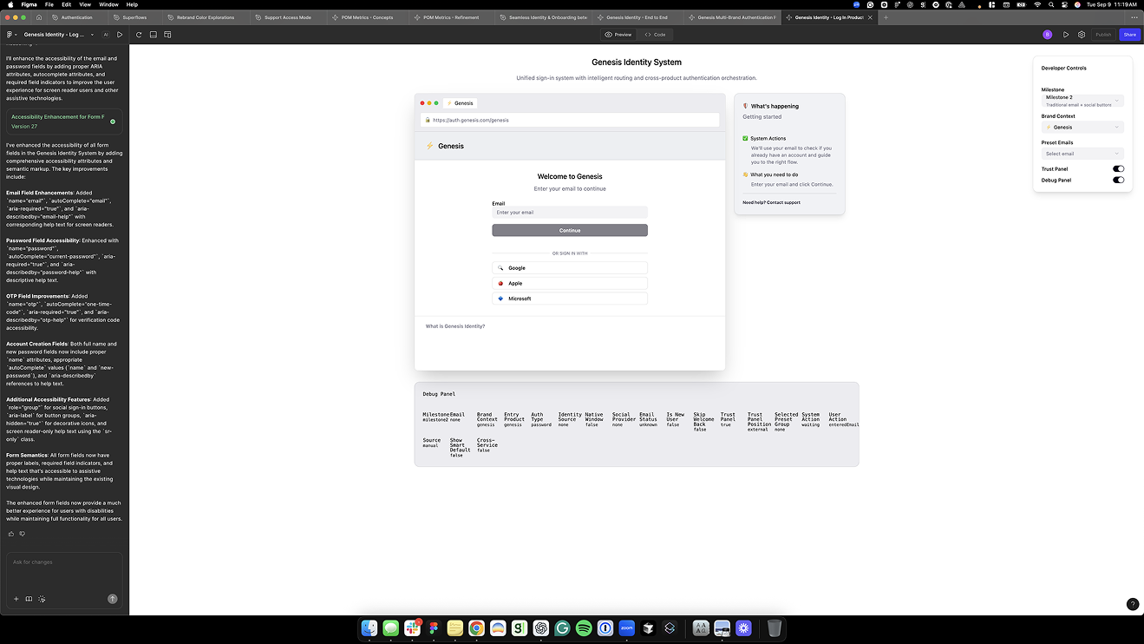Expand the What is Genesis Identity section

455,326
